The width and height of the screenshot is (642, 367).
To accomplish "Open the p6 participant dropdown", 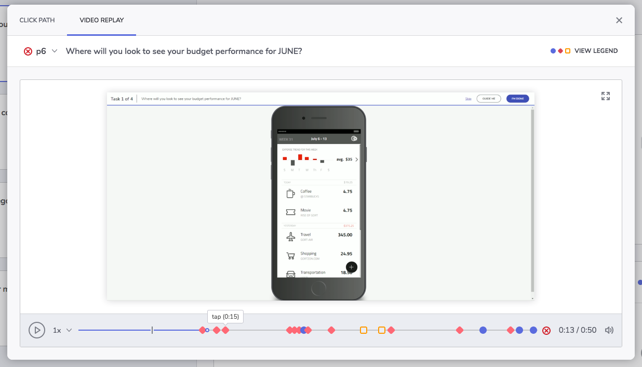I will tap(54, 51).
